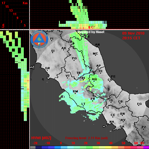
Task: Click the PZ city label
Action: click(144, 127)
